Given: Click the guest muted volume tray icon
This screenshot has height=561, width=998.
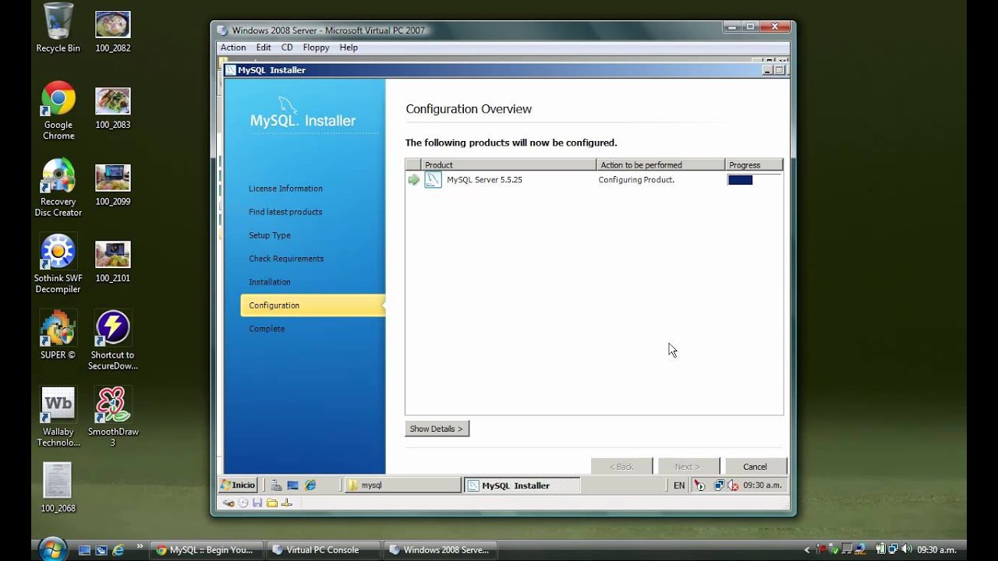Looking at the screenshot, I should point(733,485).
